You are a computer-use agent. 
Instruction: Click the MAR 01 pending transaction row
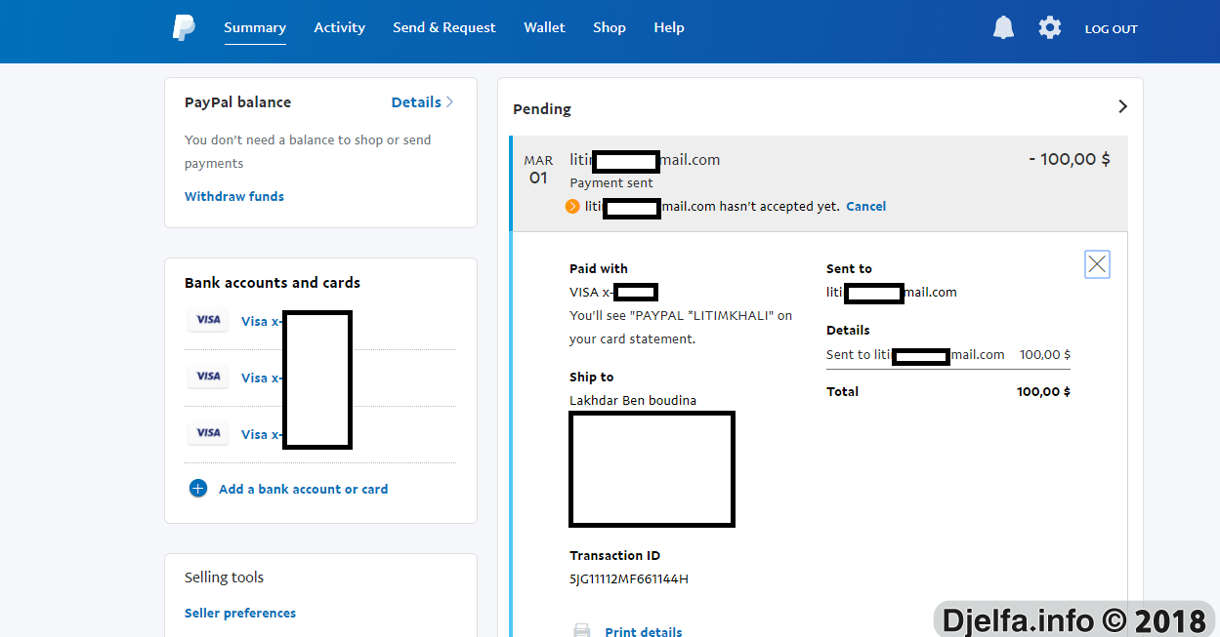click(x=819, y=183)
